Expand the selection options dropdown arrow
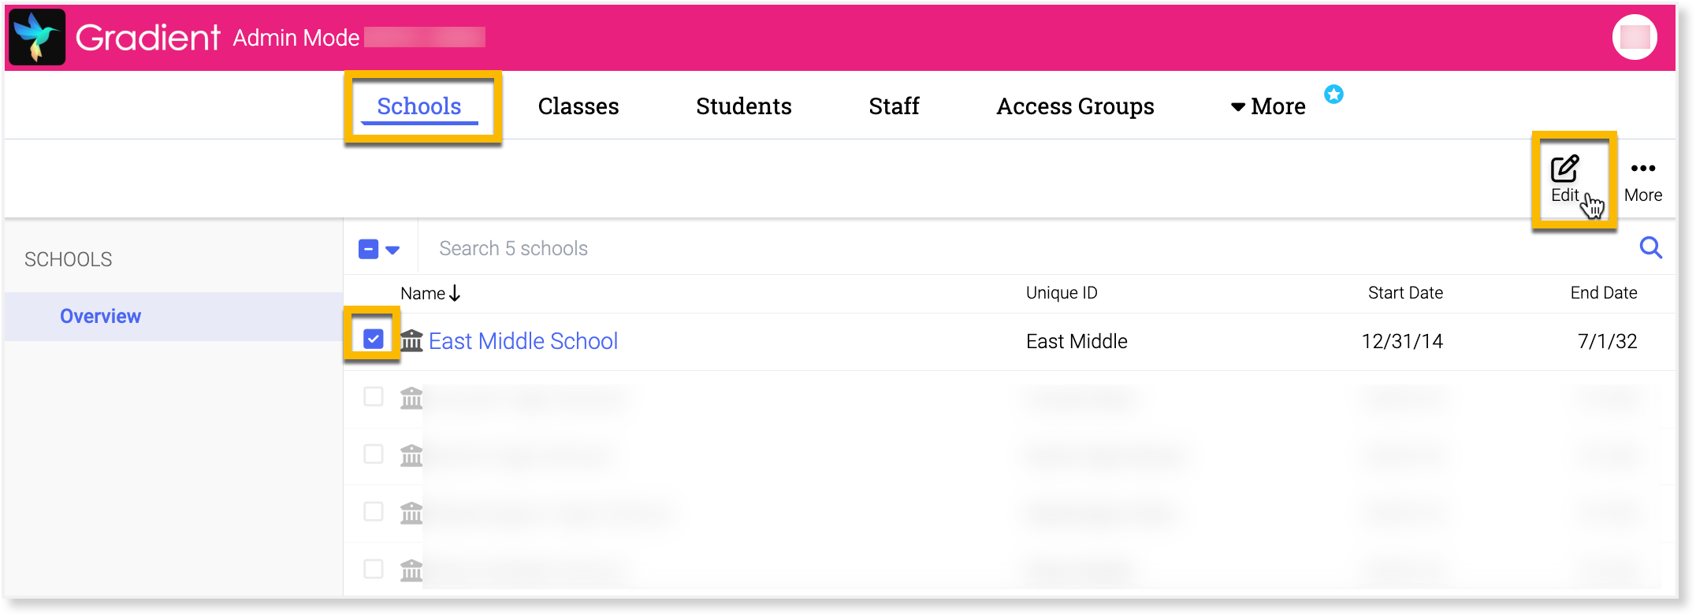Viewport: 1696px width, 616px height. [x=392, y=250]
